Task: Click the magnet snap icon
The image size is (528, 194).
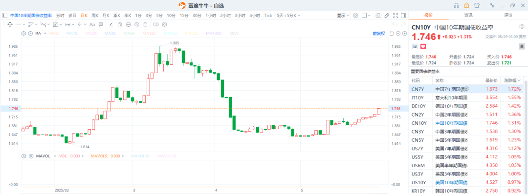Action: pos(120,24)
